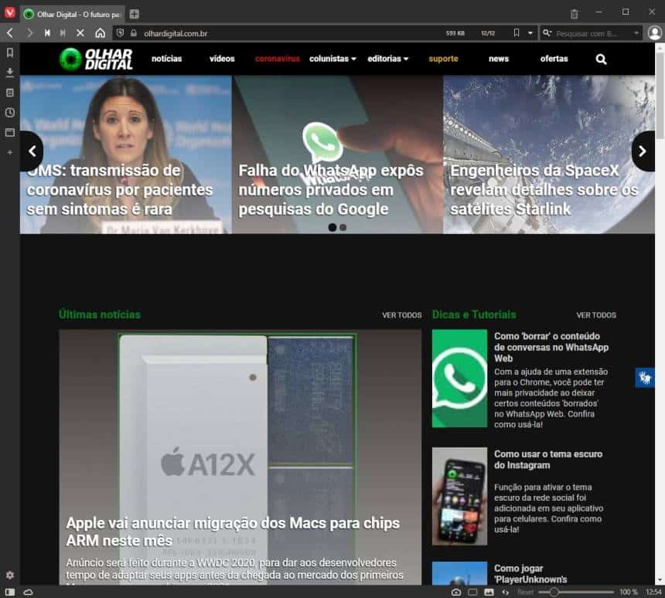Screen dimensions: 665x598
Task: Open the WhatsApp Web 'borrar' tutorial title
Action: coord(551,347)
